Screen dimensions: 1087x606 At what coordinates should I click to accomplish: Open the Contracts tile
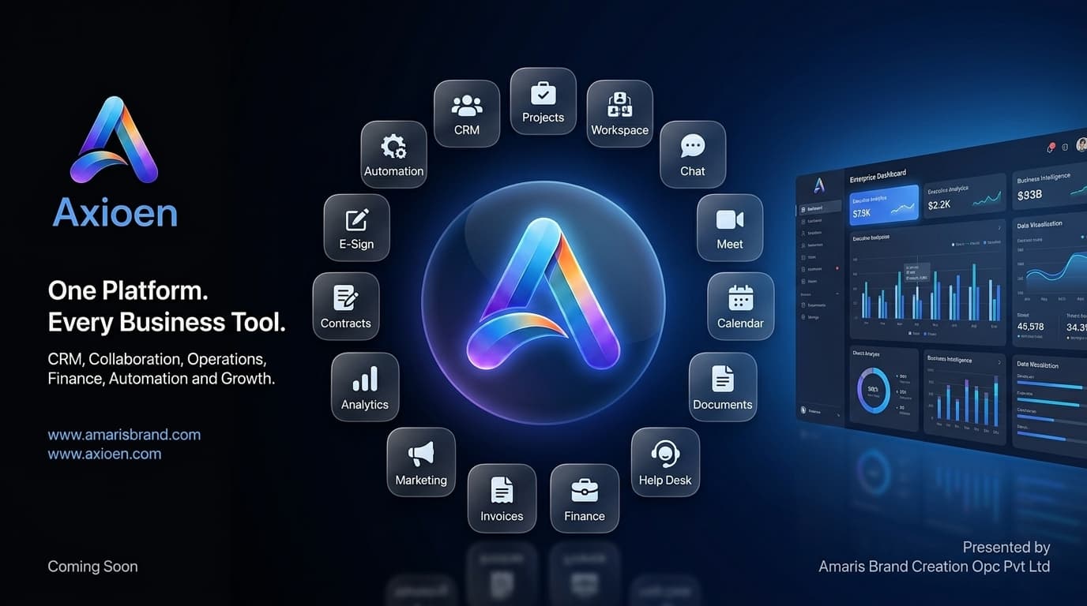pyautogui.click(x=346, y=307)
